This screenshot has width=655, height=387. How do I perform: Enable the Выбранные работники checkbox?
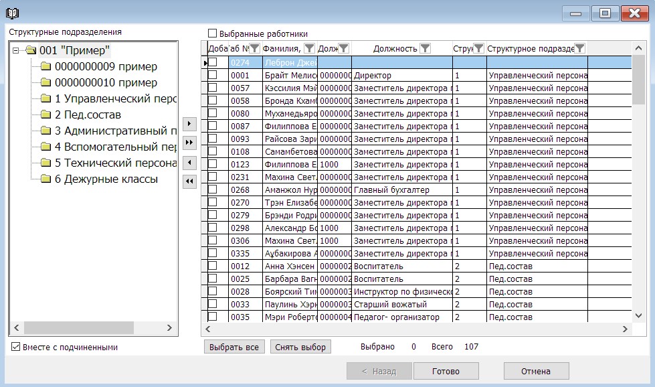coord(213,33)
